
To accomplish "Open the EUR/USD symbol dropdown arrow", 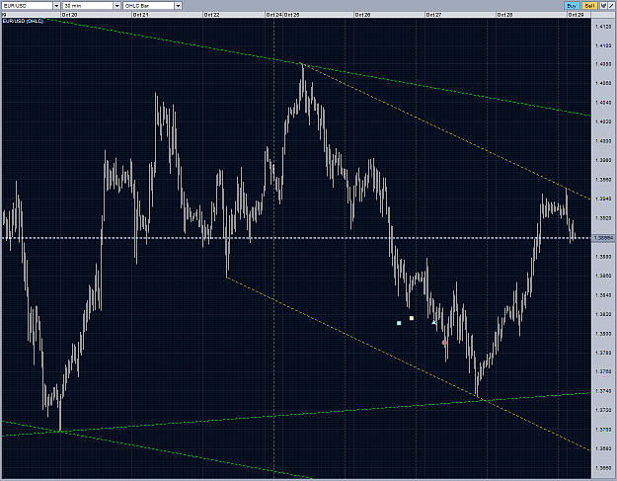I will point(56,6).
